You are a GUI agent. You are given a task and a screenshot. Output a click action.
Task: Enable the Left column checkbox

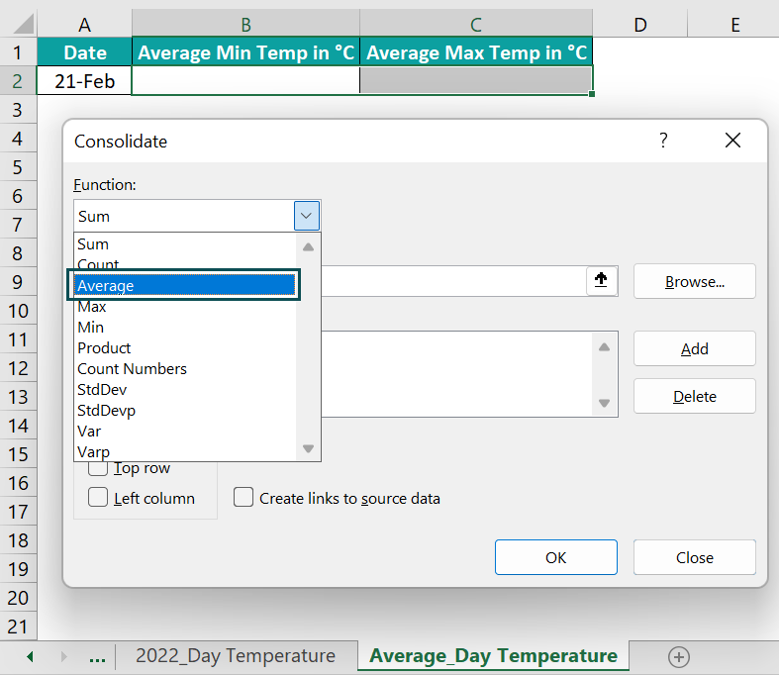click(x=98, y=497)
